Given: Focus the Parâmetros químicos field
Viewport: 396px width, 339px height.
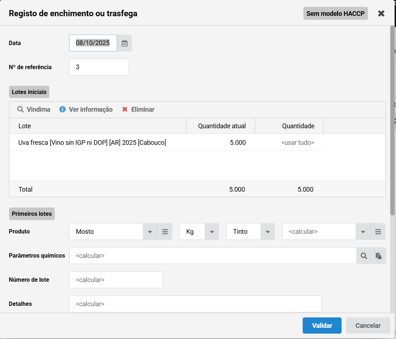Looking at the screenshot, I should [213, 256].
